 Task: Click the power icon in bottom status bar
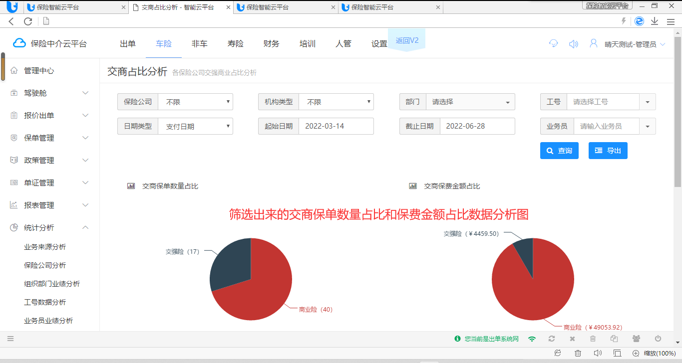pyautogui.click(x=658, y=339)
